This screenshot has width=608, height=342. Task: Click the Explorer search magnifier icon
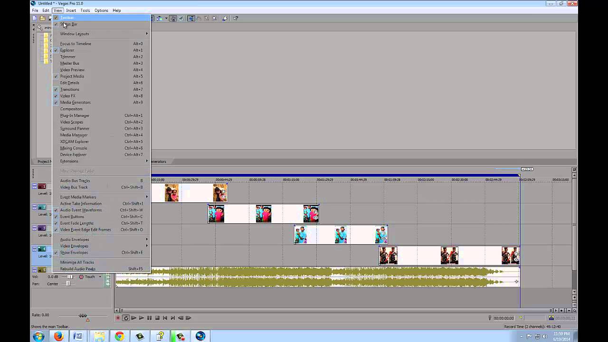tap(40, 28)
